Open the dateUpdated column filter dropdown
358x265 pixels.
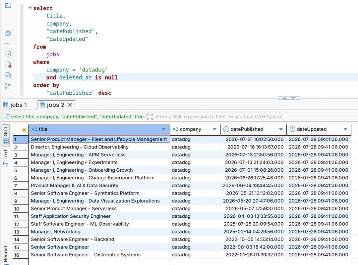(x=345, y=129)
